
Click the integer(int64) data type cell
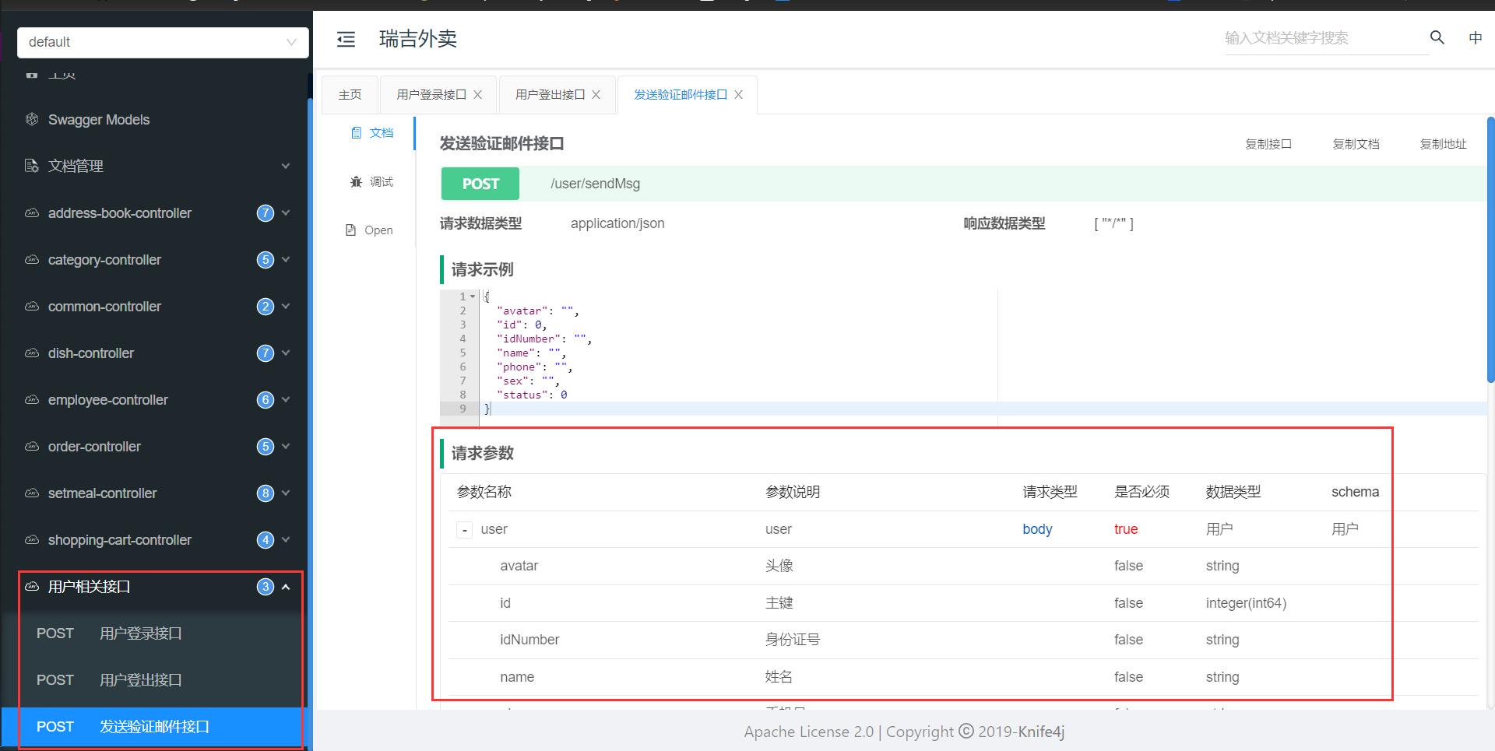pos(1246,603)
